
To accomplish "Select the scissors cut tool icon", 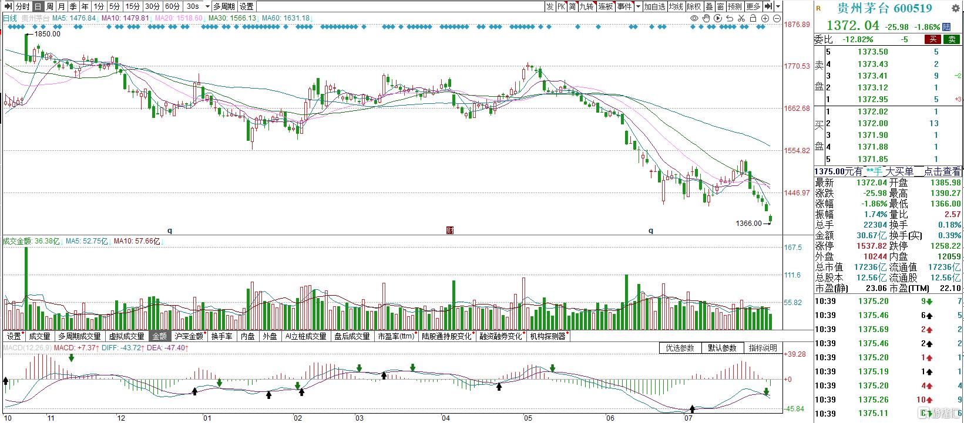I will point(741,18).
